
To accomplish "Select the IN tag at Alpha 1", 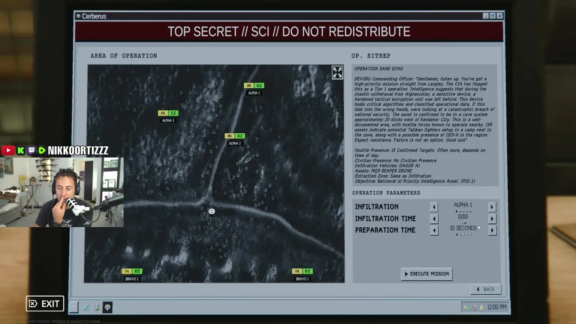I will tap(249, 85).
